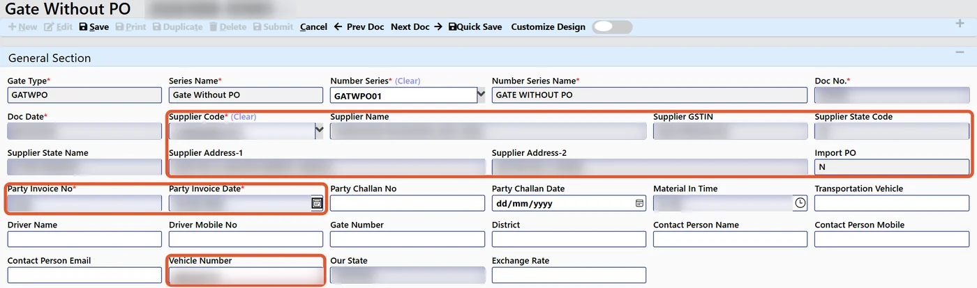
Task: Click the District field
Action: [569, 239]
